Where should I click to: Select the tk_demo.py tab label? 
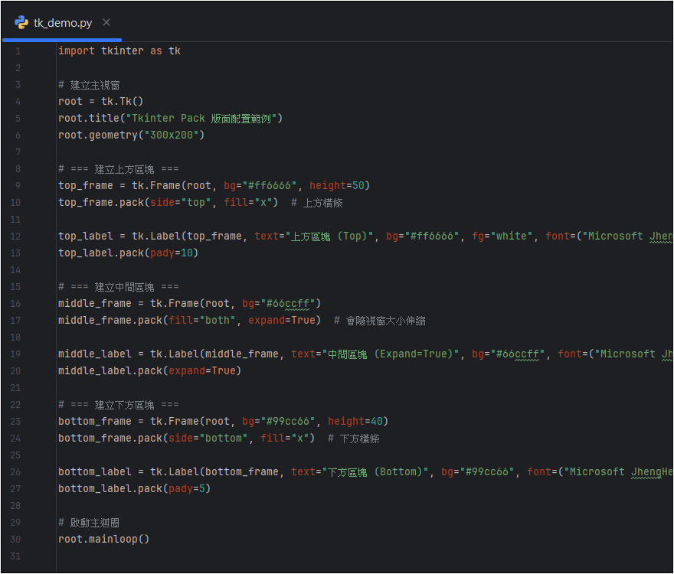click(63, 23)
